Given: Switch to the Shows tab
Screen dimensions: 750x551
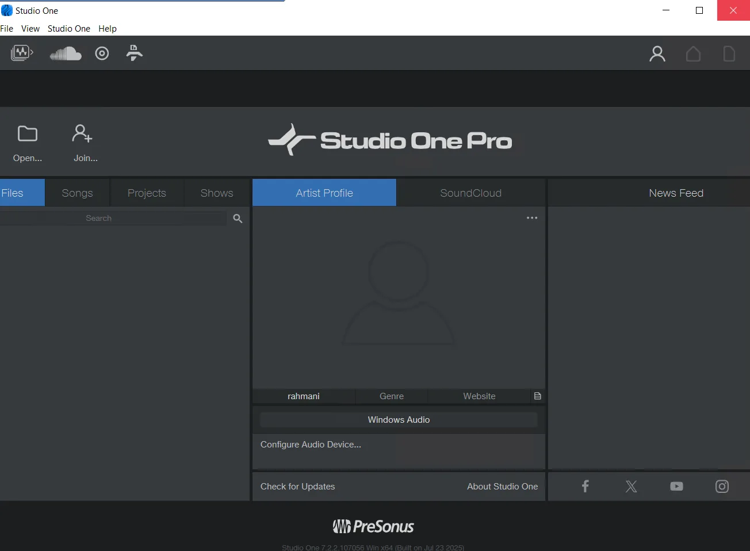Looking at the screenshot, I should coord(217,193).
